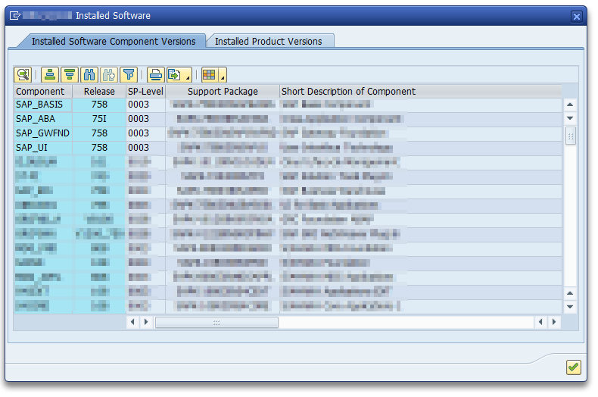Open Find using the binoculars icon

pos(89,74)
